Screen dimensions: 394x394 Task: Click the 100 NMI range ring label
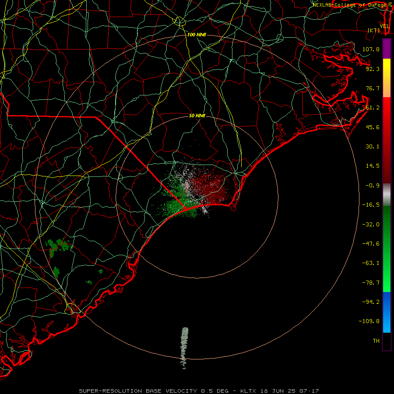pos(197,35)
